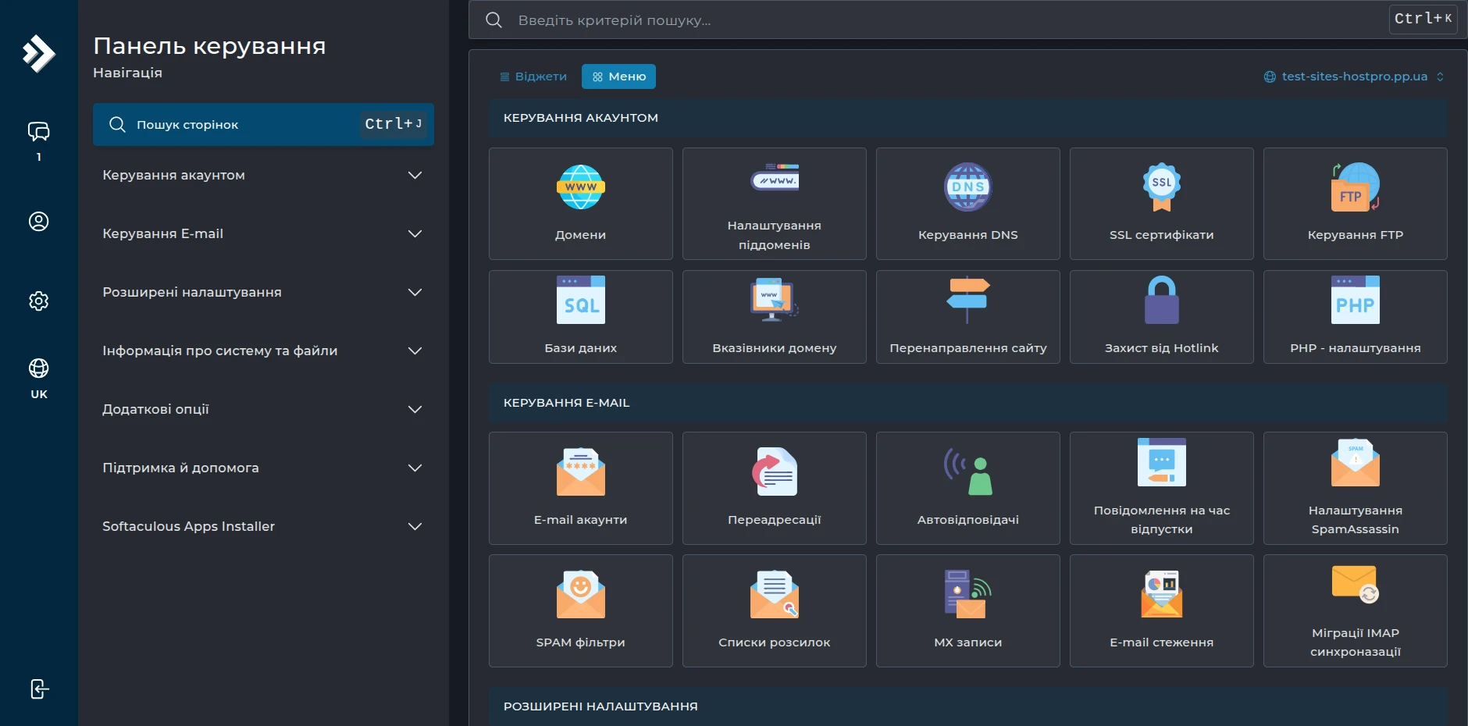
Task: Expand Додаткові опції navigation section
Action: point(262,409)
